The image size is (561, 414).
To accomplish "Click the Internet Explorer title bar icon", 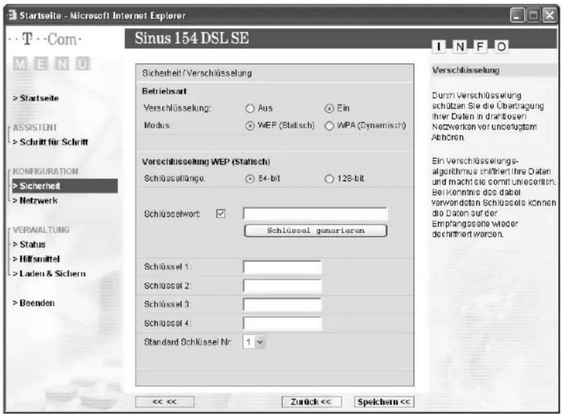I will (13, 15).
